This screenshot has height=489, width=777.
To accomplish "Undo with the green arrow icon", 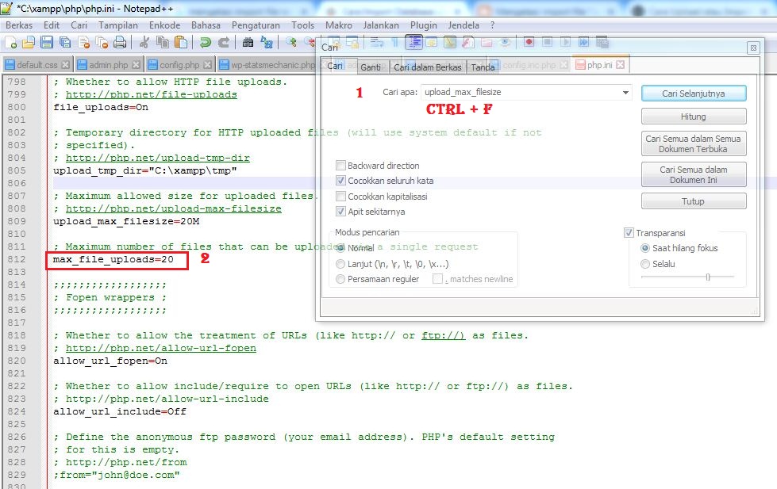I will (x=205, y=43).
